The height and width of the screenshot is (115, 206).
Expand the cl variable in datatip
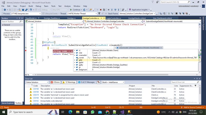75,50
